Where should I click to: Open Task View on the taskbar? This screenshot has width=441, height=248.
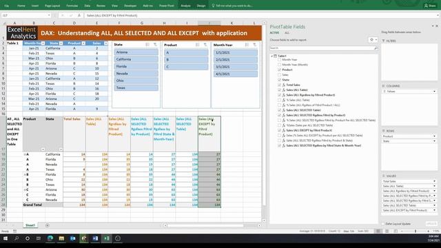tap(39, 238)
